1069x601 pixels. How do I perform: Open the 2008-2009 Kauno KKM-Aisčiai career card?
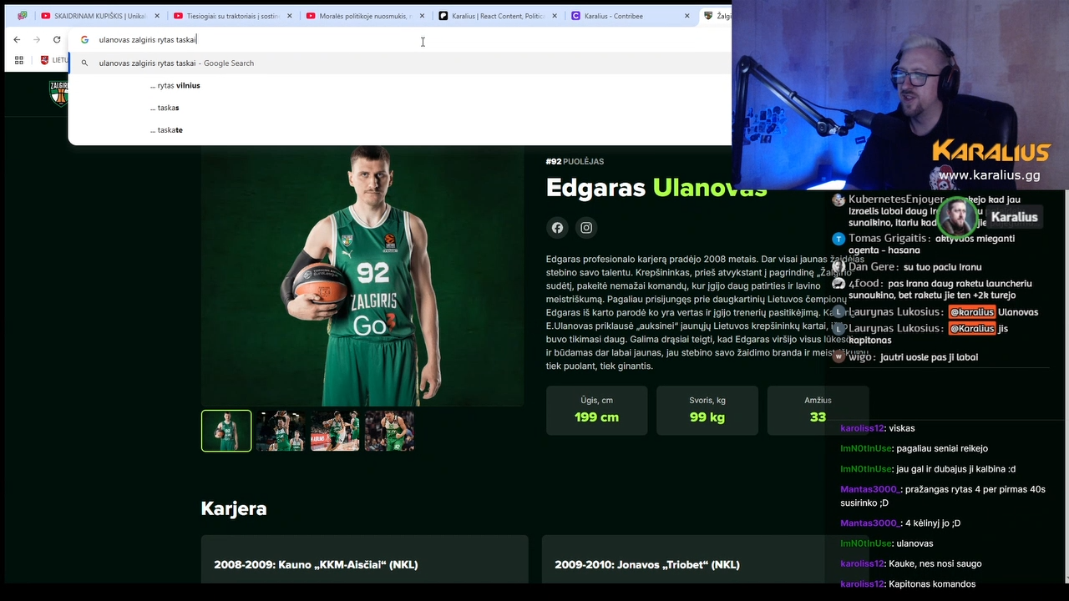pyautogui.click(x=364, y=565)
